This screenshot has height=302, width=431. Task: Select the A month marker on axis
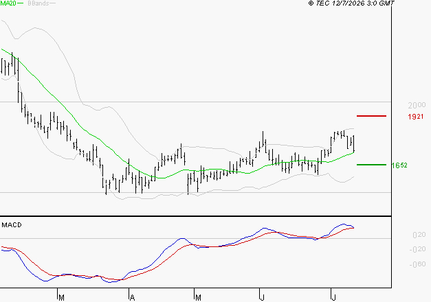(x=132, y=298)
